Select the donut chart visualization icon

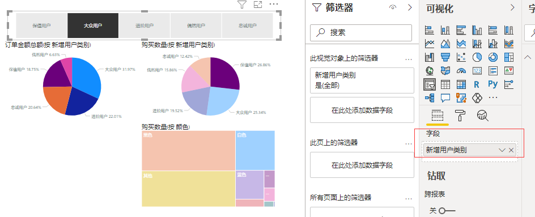pos(492,57)
